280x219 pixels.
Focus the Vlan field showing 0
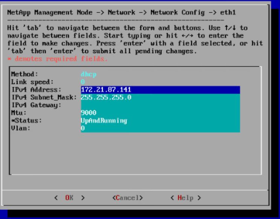click(x=160, y=128)
